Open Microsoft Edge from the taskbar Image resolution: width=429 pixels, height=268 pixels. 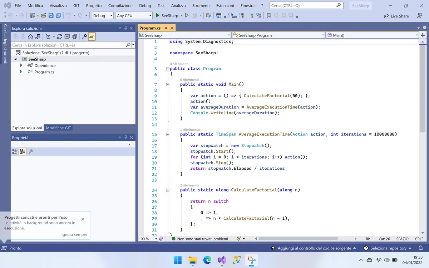tap(207, 260)
